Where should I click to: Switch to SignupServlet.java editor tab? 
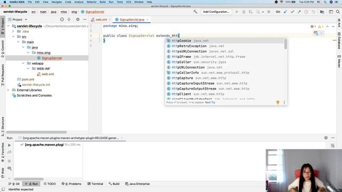click(x=132, y=20)
